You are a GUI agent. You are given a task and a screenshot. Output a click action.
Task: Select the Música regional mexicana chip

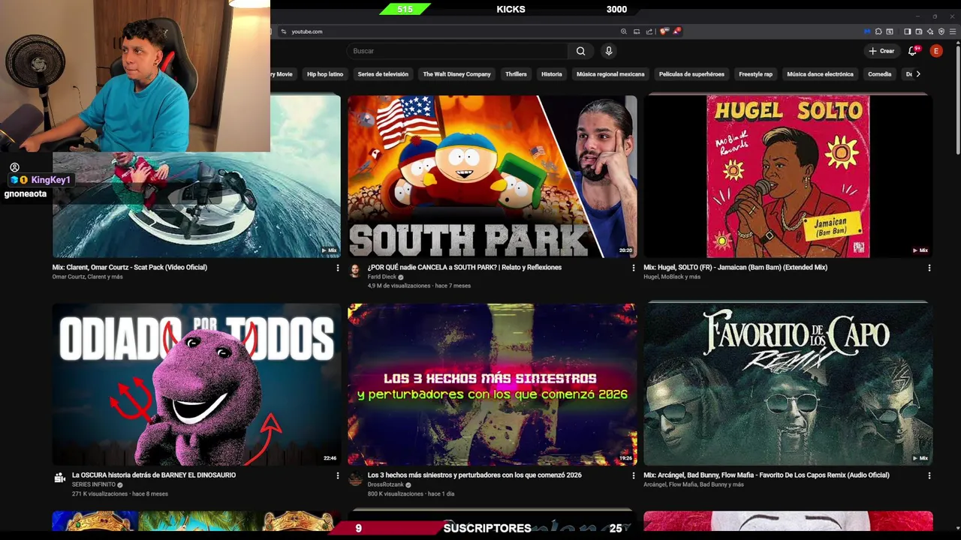coord(610,74)
